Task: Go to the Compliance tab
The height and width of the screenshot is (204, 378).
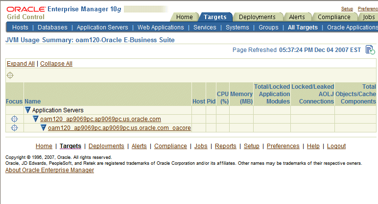Action: [334, 17]
